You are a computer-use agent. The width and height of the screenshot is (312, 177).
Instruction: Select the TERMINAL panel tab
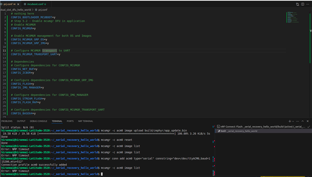57,121
